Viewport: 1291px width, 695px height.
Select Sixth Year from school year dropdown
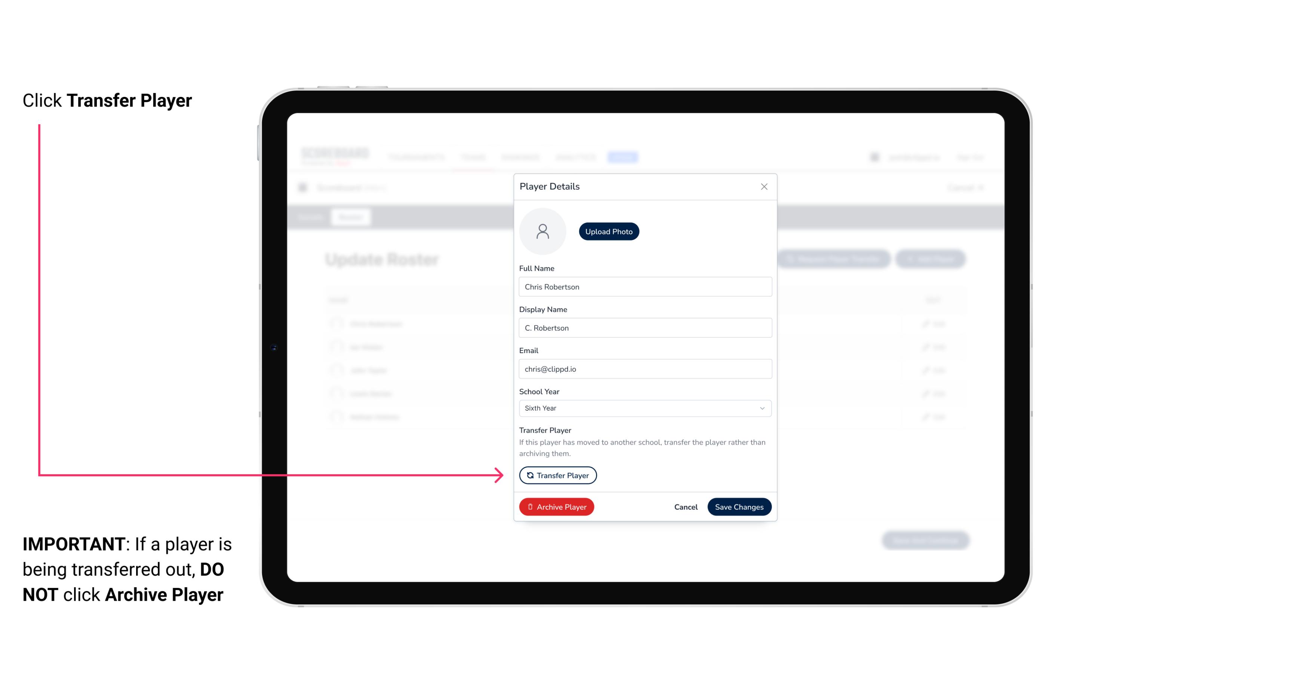644,407
